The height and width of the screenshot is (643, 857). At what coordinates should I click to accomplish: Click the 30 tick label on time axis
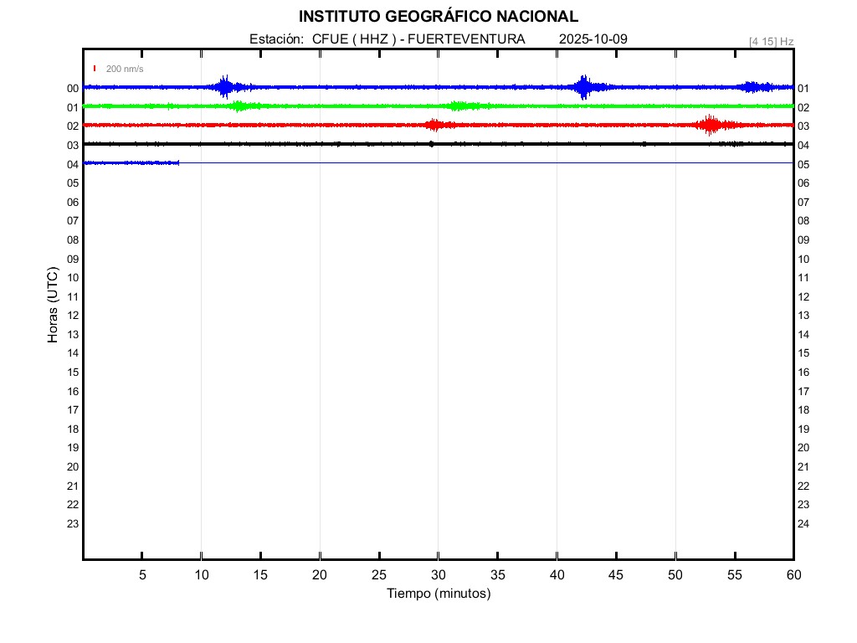[438, 574]
